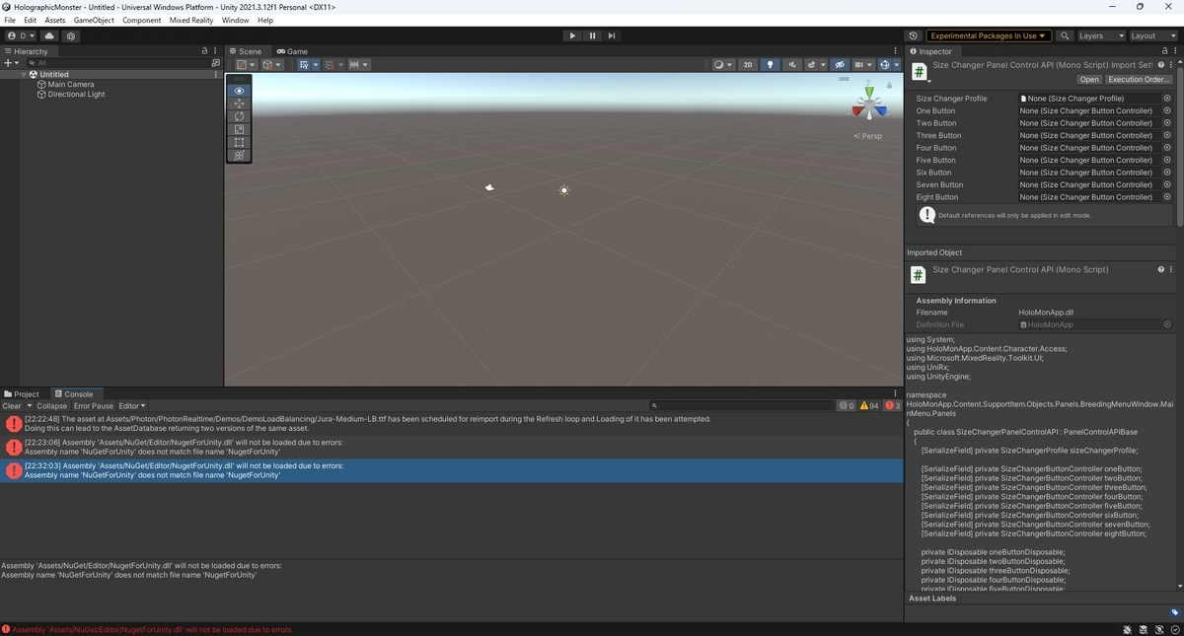Click the debug mode bug icon in status bar
This screenshot has height=636, width=1184.
(x=1127, y=629)
